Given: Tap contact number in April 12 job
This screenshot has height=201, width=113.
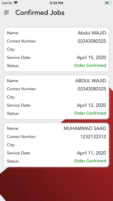Looking at the screenshot, I should point(92,89).
